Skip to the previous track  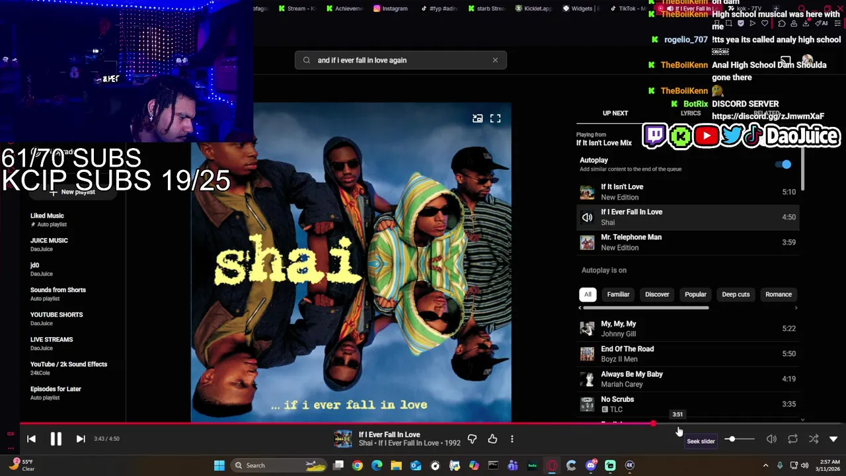(31, 438)
